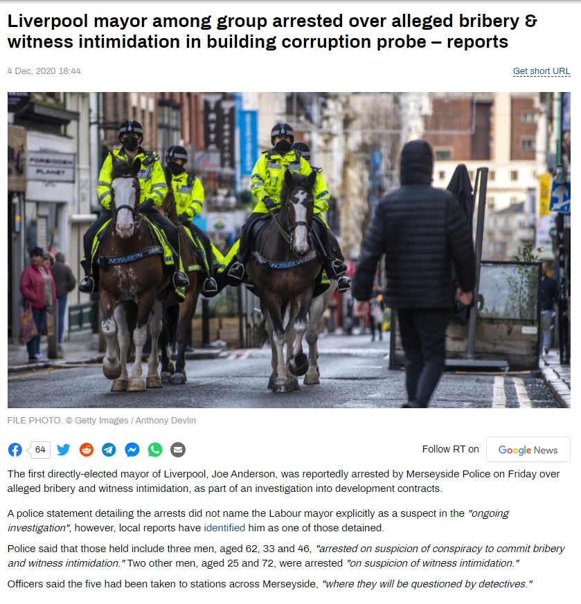Open the 'identified' hyperlink in article

click(x=224, y=528)
